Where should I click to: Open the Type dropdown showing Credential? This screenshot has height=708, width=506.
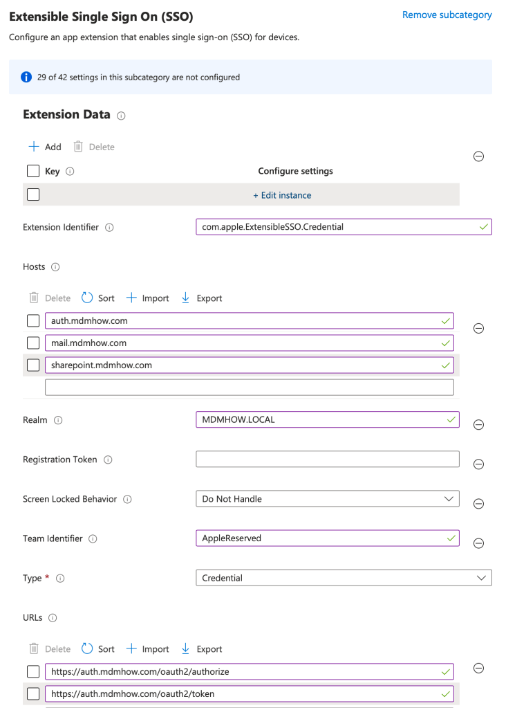pos(344,577)
